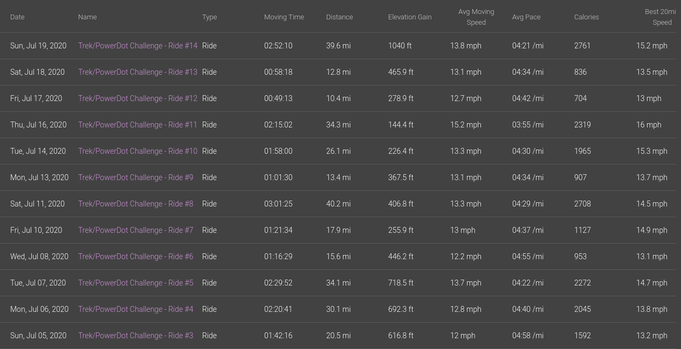Click best 20mi speed 14.9 mph
The image size is (681, 349).
(652, 230)
